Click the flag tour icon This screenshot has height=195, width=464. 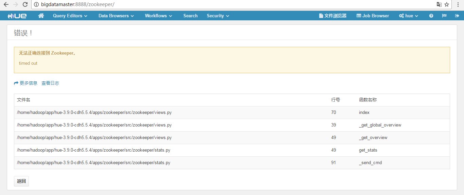click(x=444, y=16)
